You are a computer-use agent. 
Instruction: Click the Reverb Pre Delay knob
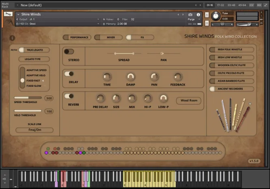pyautogui.click(x=100, y=98)
